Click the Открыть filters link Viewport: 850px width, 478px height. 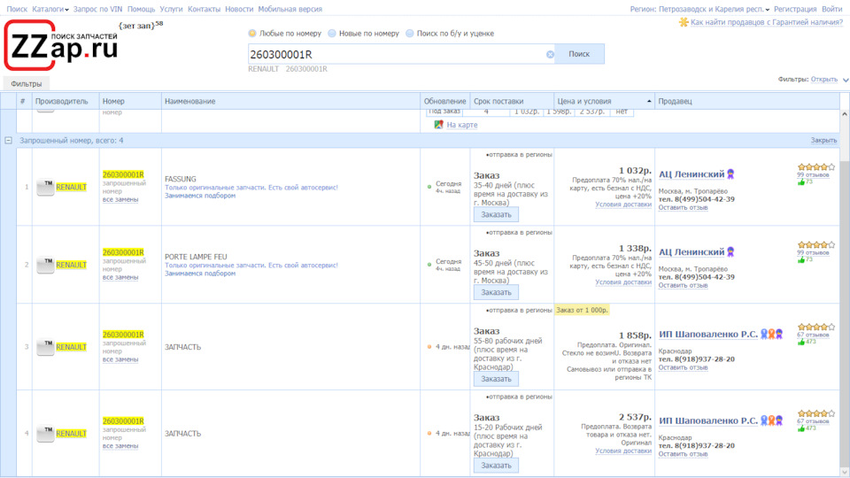coord(824,80)
